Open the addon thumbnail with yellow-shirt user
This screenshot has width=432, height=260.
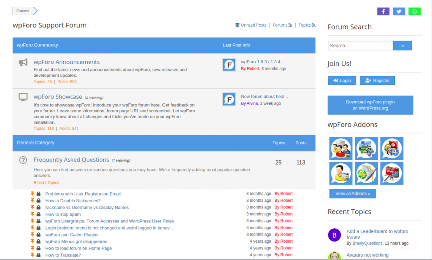coord(341,173)
